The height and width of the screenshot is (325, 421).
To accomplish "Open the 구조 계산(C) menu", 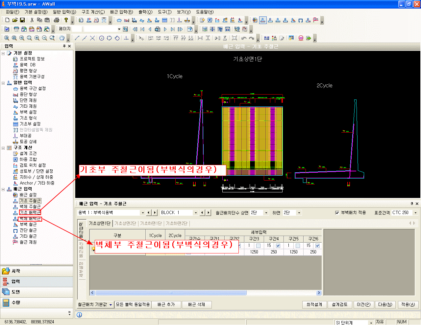I will [x=93, y=12].
